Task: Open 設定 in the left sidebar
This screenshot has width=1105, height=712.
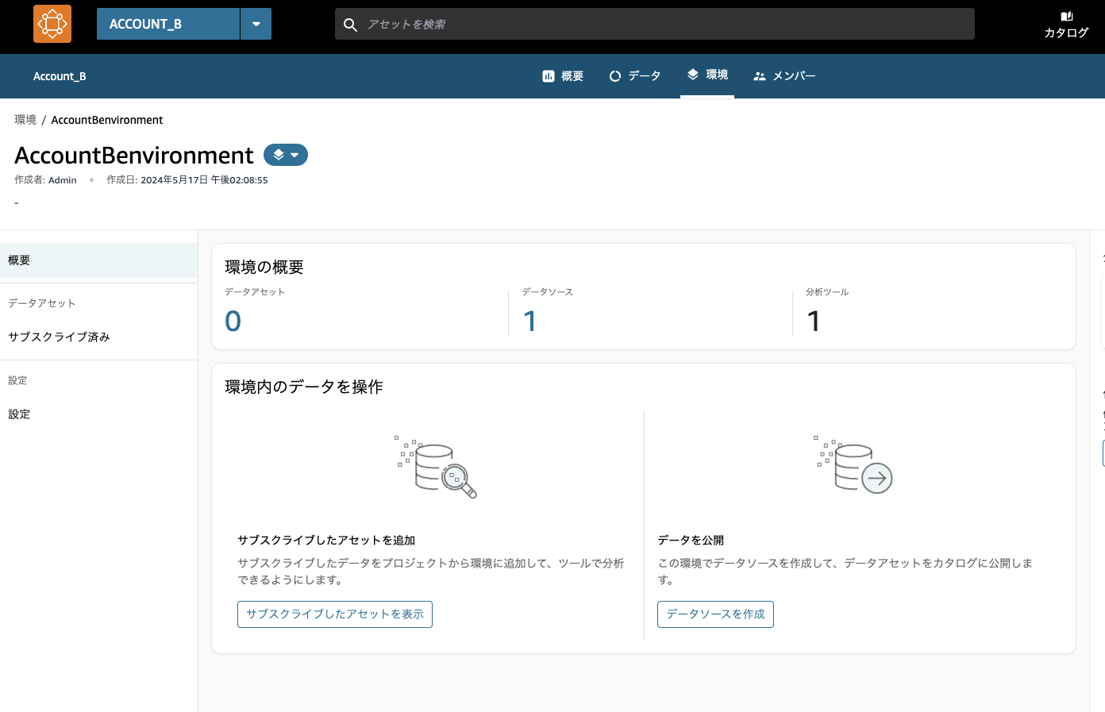Action: [18, 414]
